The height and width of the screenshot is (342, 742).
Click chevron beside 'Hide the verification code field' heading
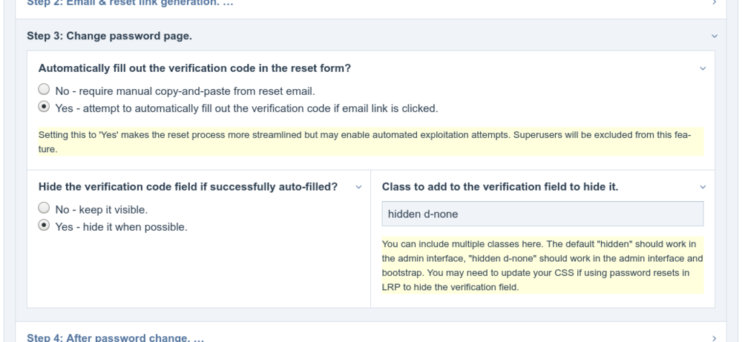359,187
